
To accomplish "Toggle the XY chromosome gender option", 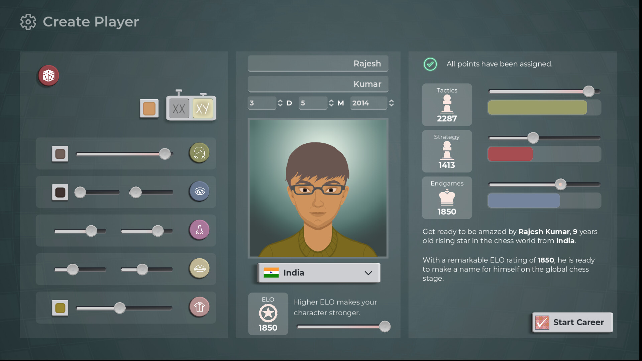I will (202, 108).
